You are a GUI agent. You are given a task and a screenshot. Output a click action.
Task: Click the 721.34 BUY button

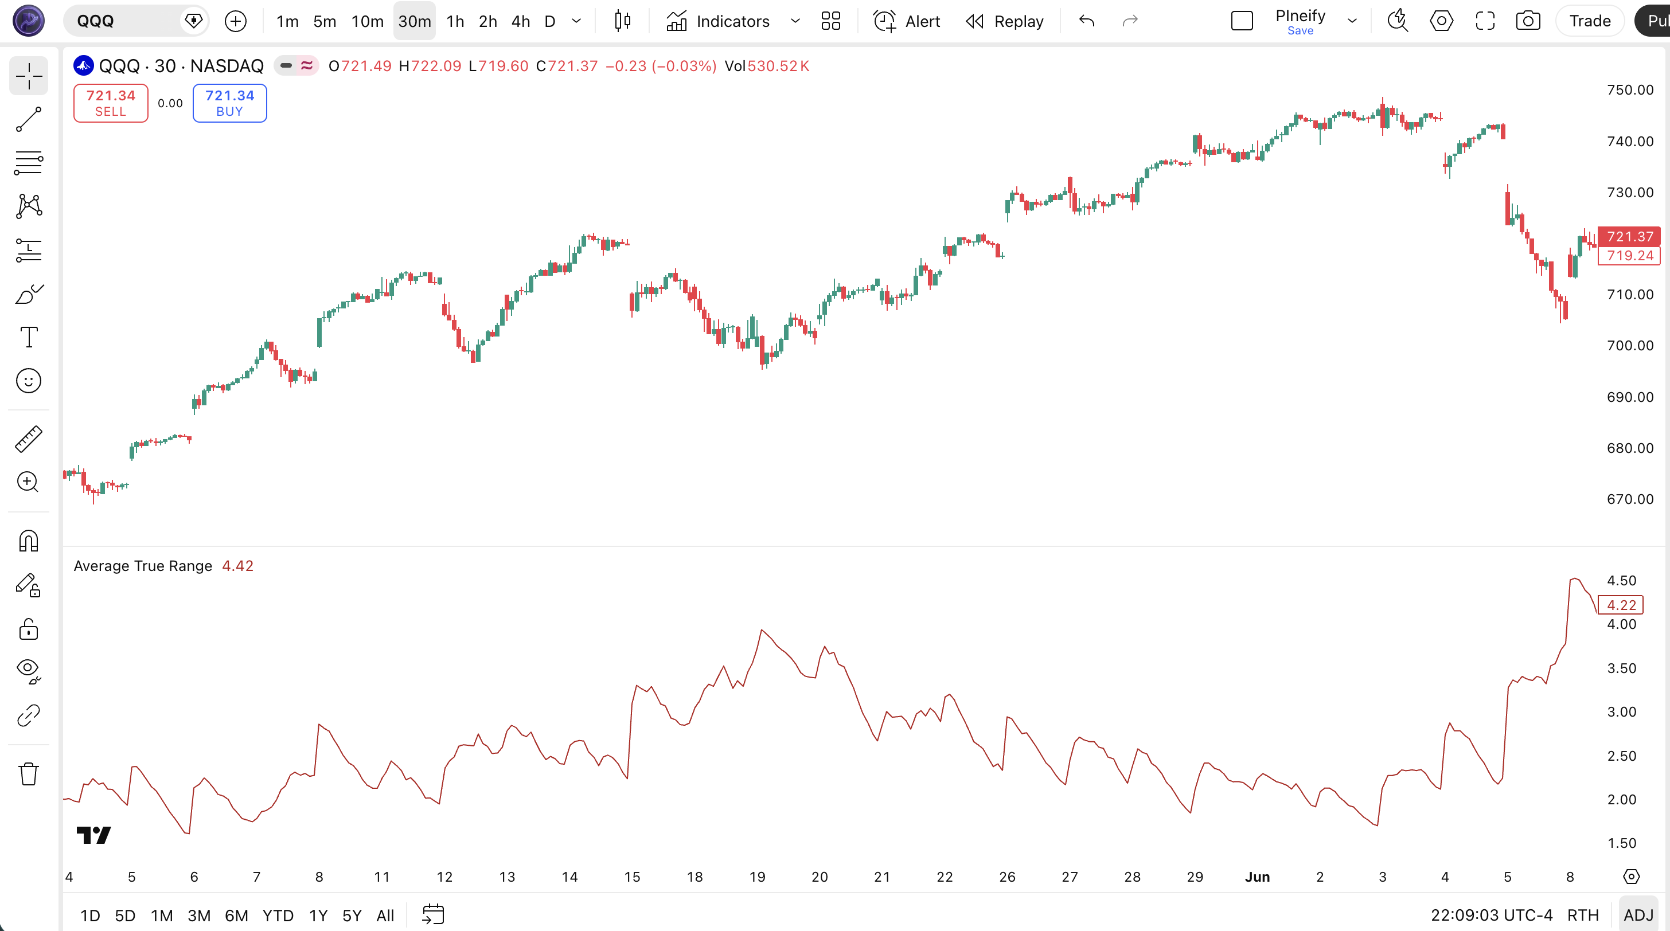[229, 103]
